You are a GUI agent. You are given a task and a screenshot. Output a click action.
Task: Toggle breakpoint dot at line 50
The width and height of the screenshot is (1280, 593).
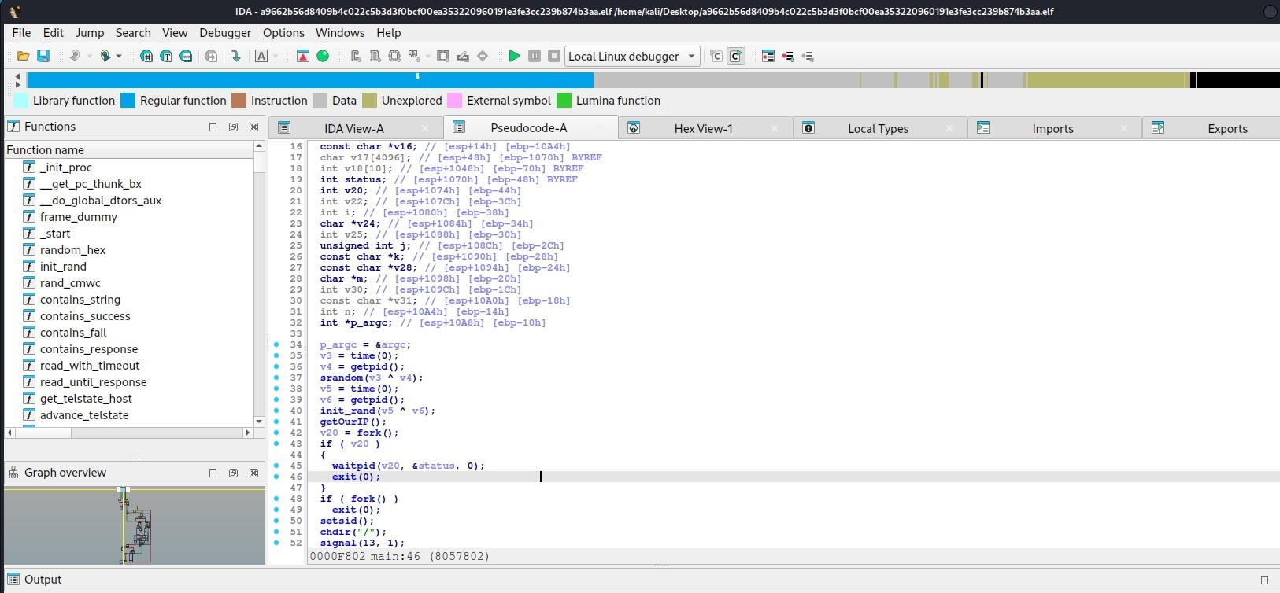tap(276, 521)
